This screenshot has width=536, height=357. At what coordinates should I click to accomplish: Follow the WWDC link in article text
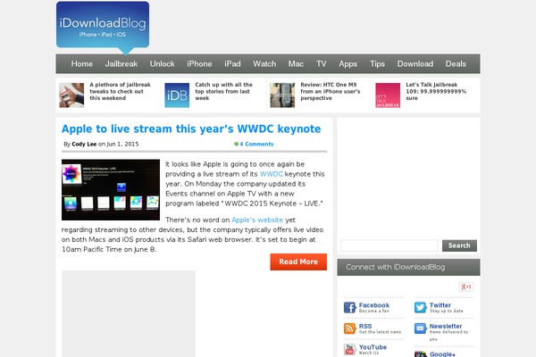272,174
